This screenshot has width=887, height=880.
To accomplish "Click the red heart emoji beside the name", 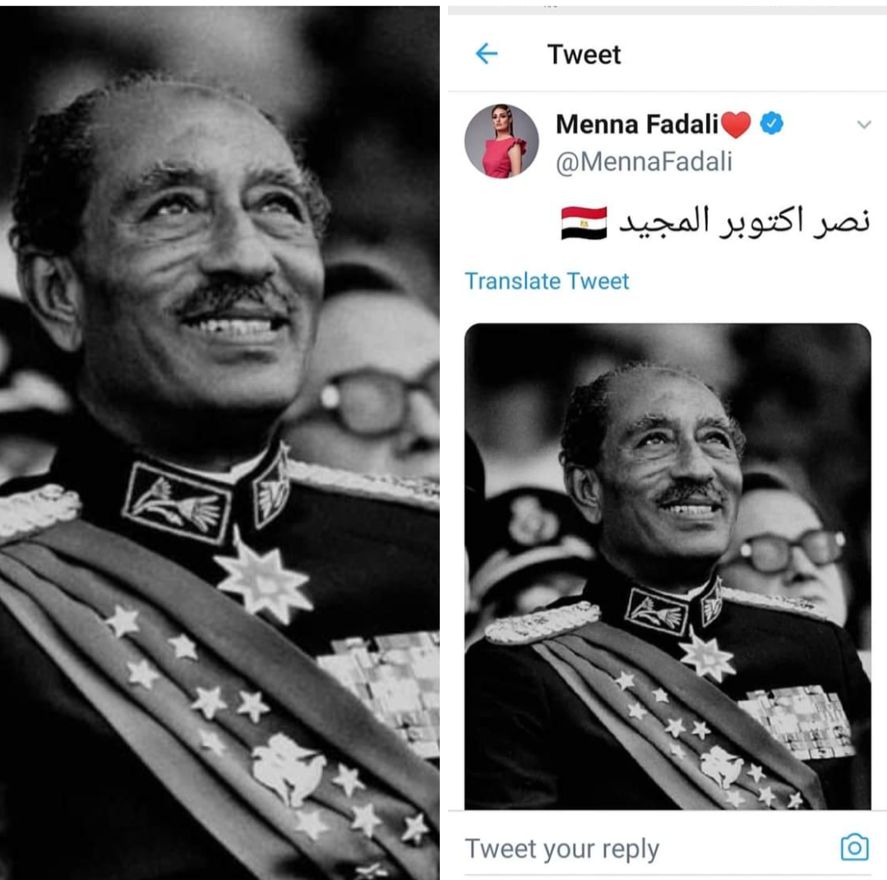I will 736,124.
